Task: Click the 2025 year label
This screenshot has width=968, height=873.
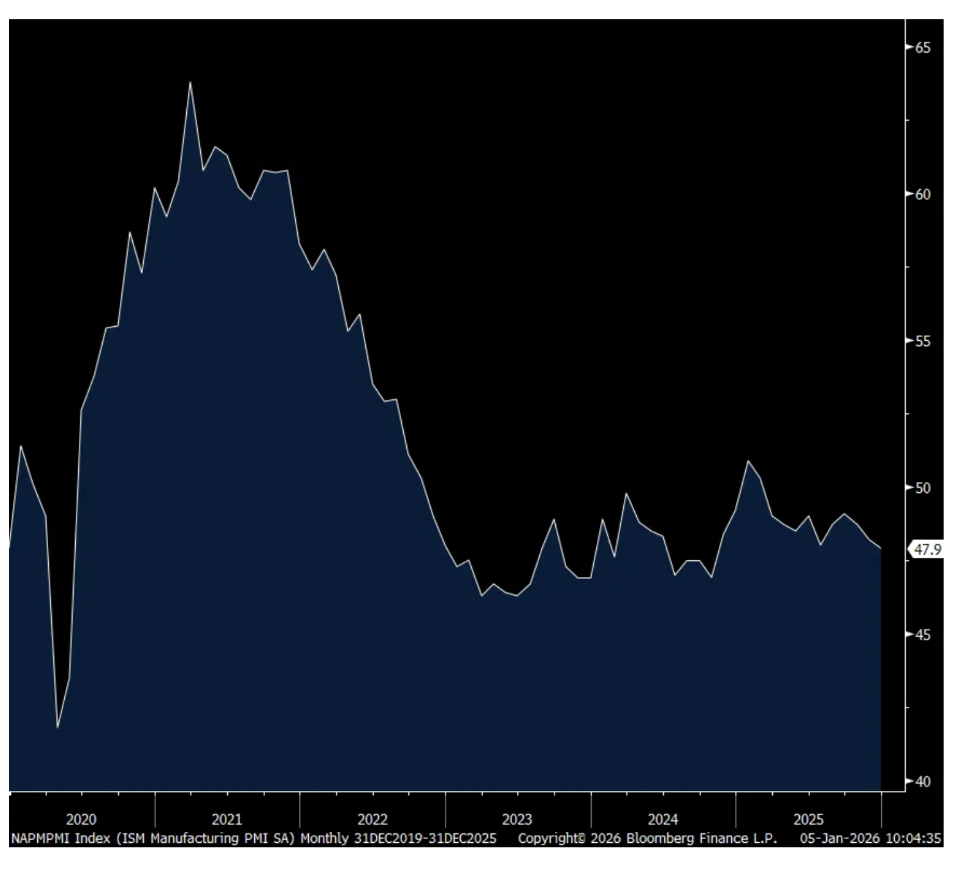Action: 808,819
